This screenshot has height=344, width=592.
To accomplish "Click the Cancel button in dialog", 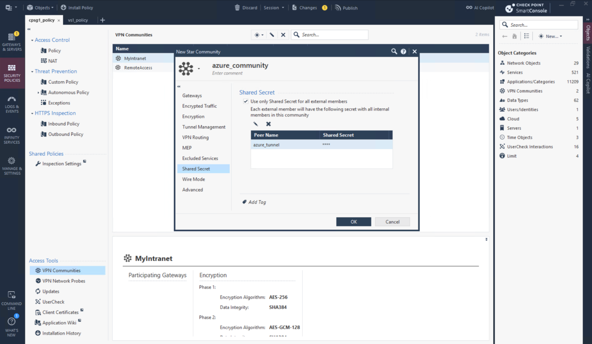I will [x=392, y=222].
